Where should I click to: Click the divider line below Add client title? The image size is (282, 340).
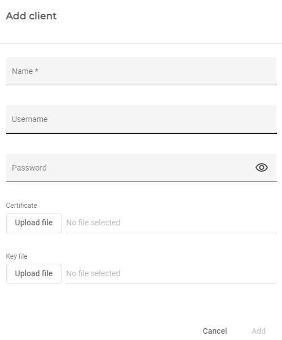point(141,43)
